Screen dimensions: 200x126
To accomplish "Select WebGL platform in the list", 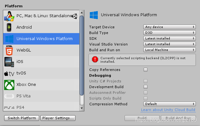I will click(x=41, y=50).
